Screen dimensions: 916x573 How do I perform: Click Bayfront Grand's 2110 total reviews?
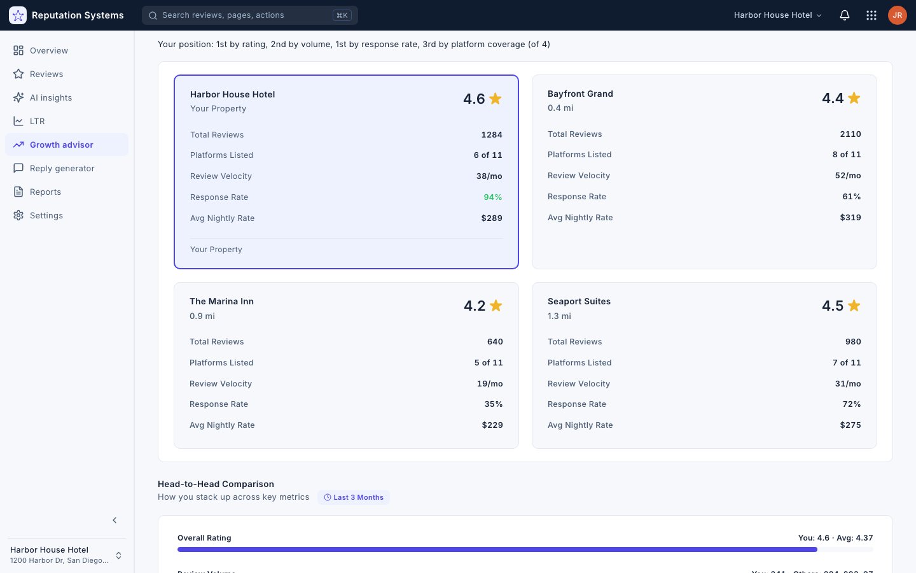pyautogui.click(x=850, y=134)
